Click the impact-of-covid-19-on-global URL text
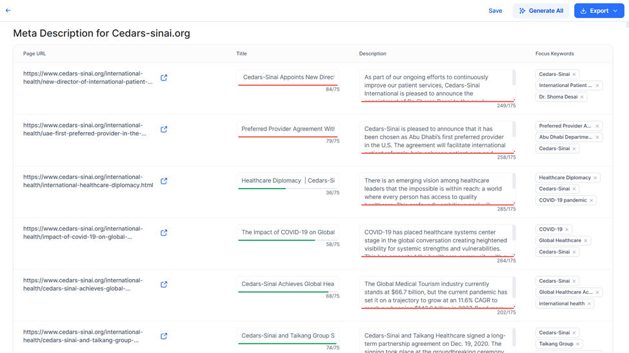The height and width of the screenshot is (353, 629). pos(83,233)
